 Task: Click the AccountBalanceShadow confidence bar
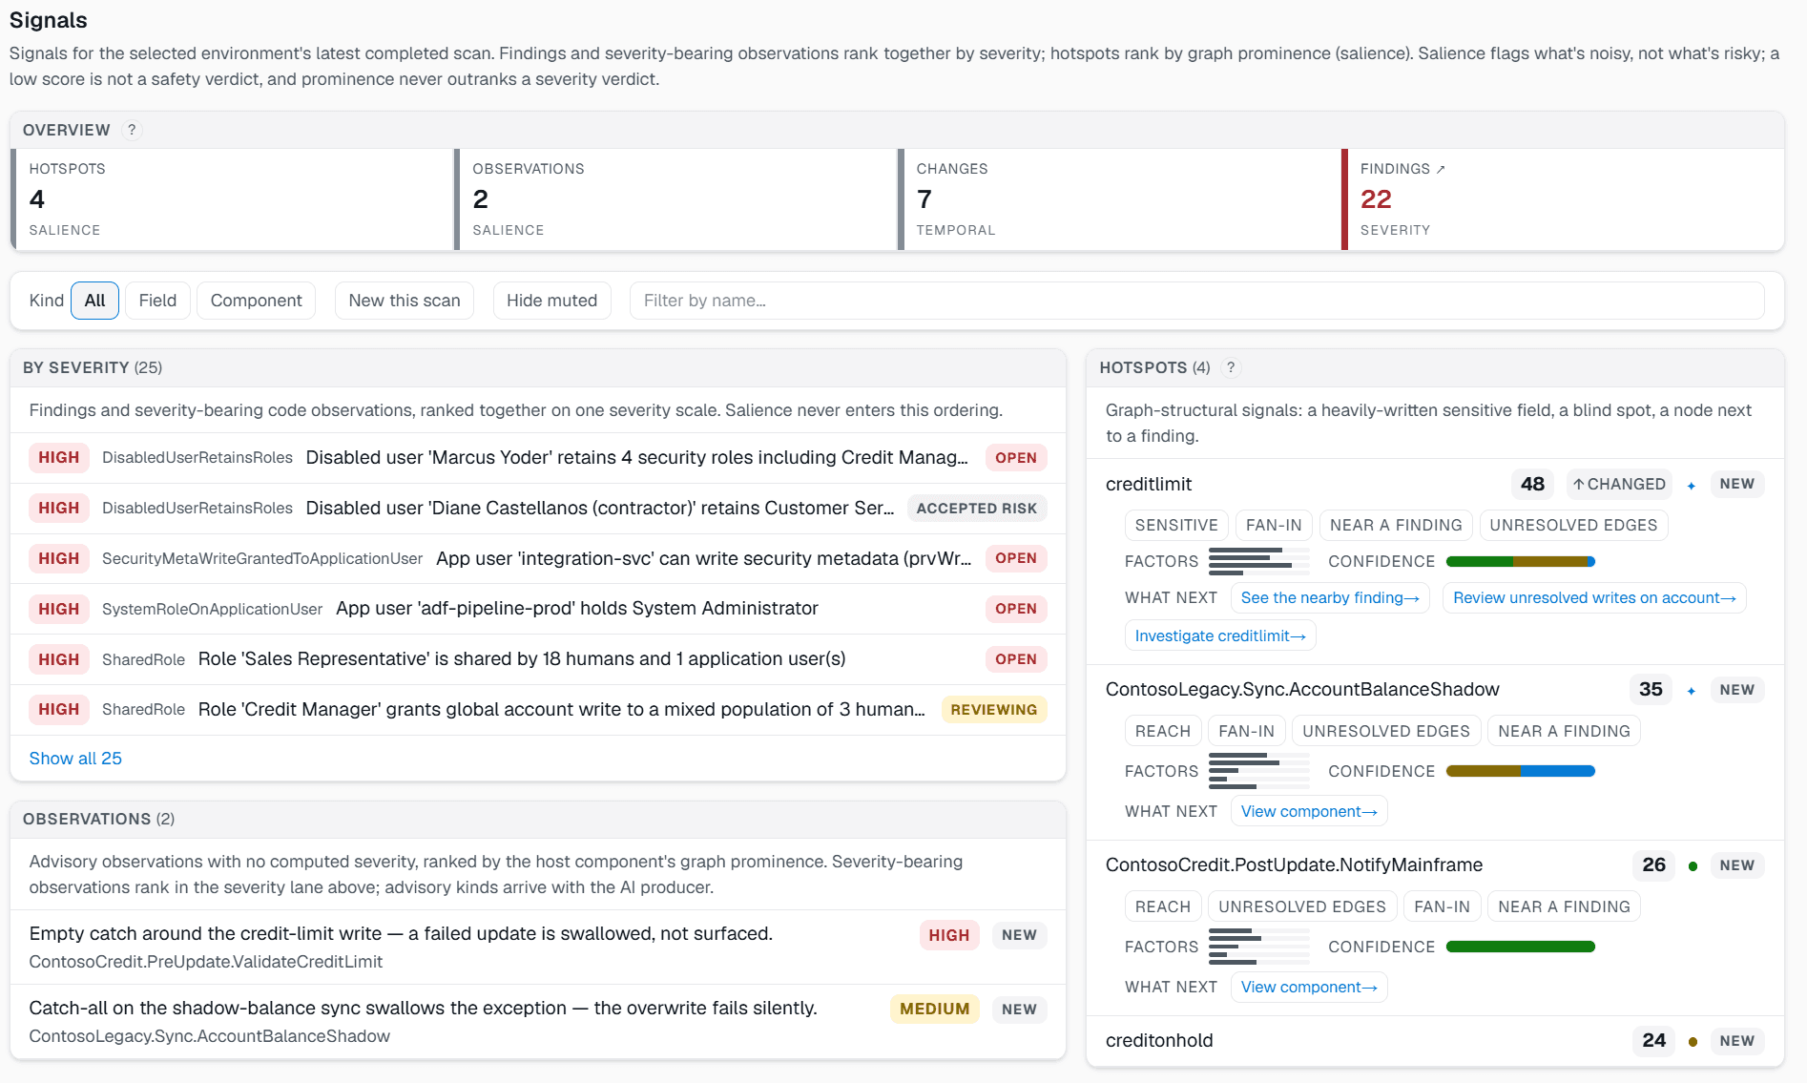(x=1521, y=772)
